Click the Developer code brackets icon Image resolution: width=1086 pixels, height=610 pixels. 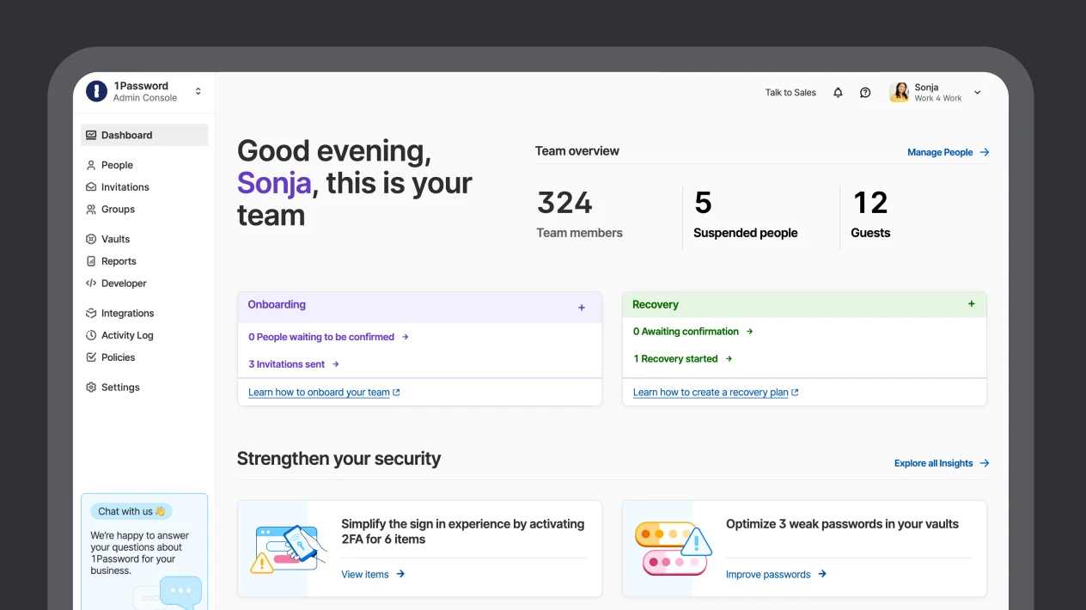tap(91, 284)
